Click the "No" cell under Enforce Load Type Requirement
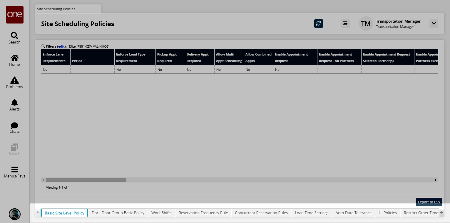The height and width of the screenshot is (223, 450). (135, 70)
